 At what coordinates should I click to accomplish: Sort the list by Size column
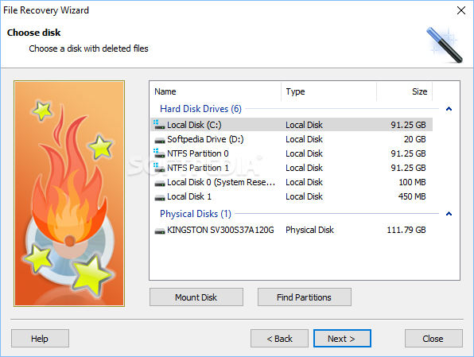coord(405,91)
